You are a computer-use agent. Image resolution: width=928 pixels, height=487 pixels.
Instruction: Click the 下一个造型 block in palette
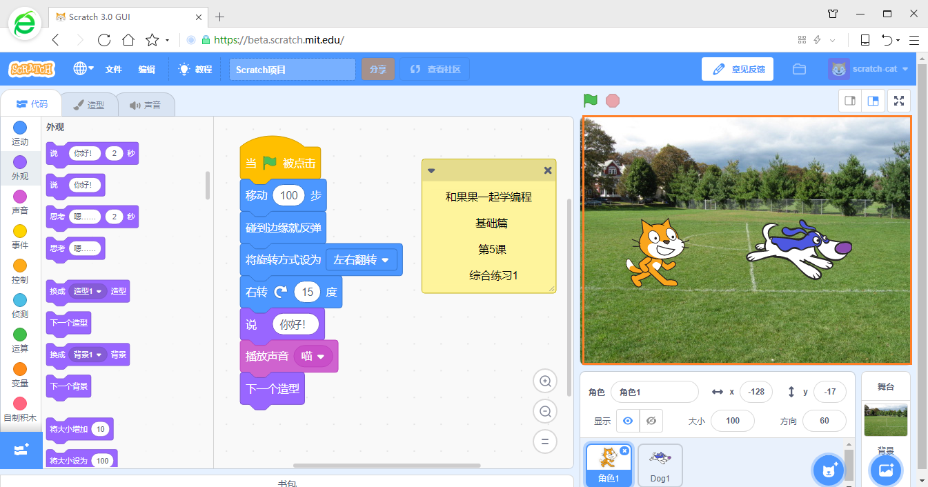pyautogui.click(x=68, y=322)
